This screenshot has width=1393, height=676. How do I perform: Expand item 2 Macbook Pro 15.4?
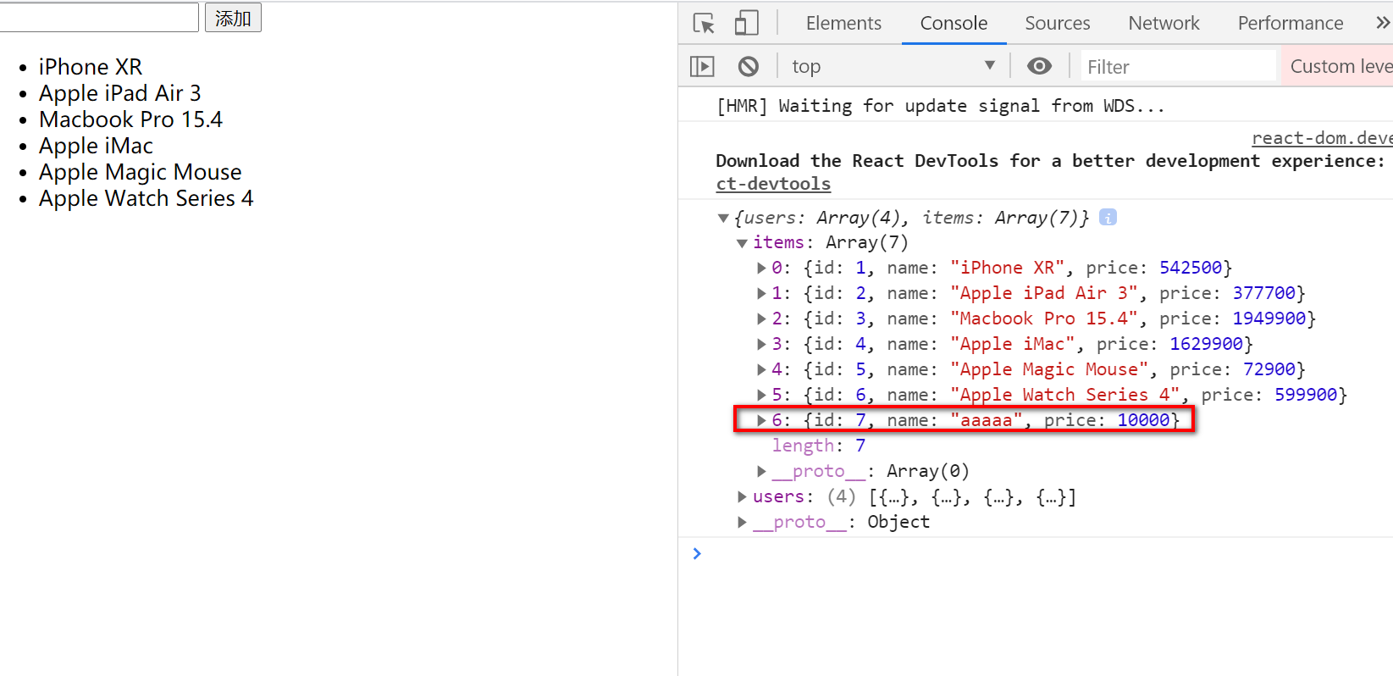pos(761,319)
